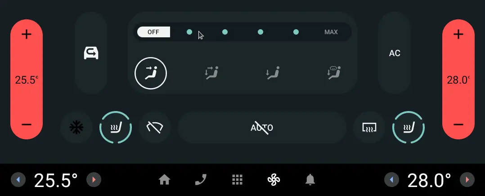Toggle the AC button

point(395,53)
